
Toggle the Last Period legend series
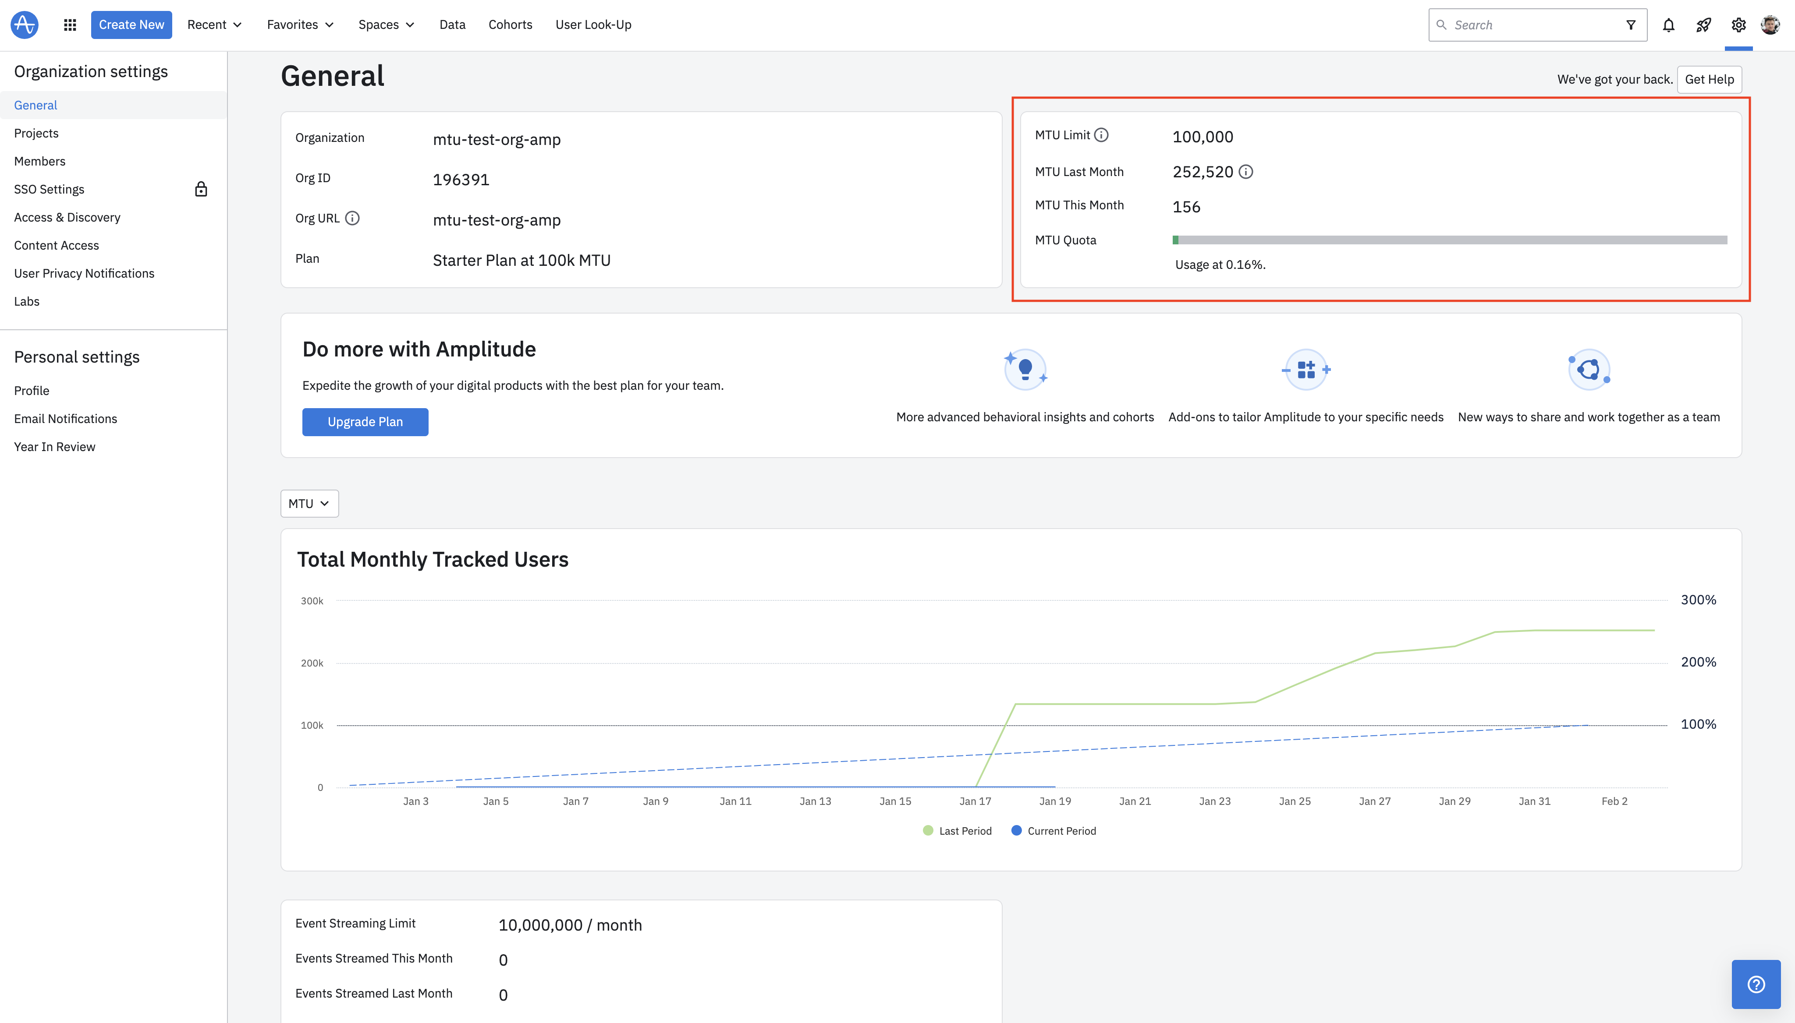(x=957, y=830)
